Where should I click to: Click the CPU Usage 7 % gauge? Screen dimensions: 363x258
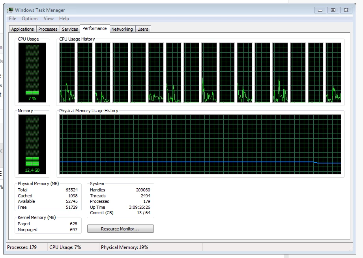(x=32, y=72)
